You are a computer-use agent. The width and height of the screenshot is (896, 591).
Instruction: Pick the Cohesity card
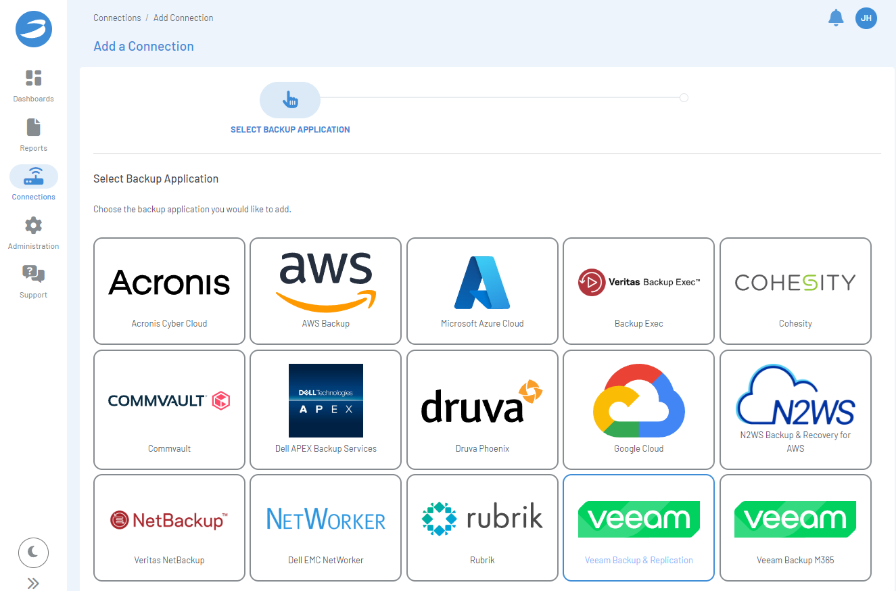coord(795,291)
